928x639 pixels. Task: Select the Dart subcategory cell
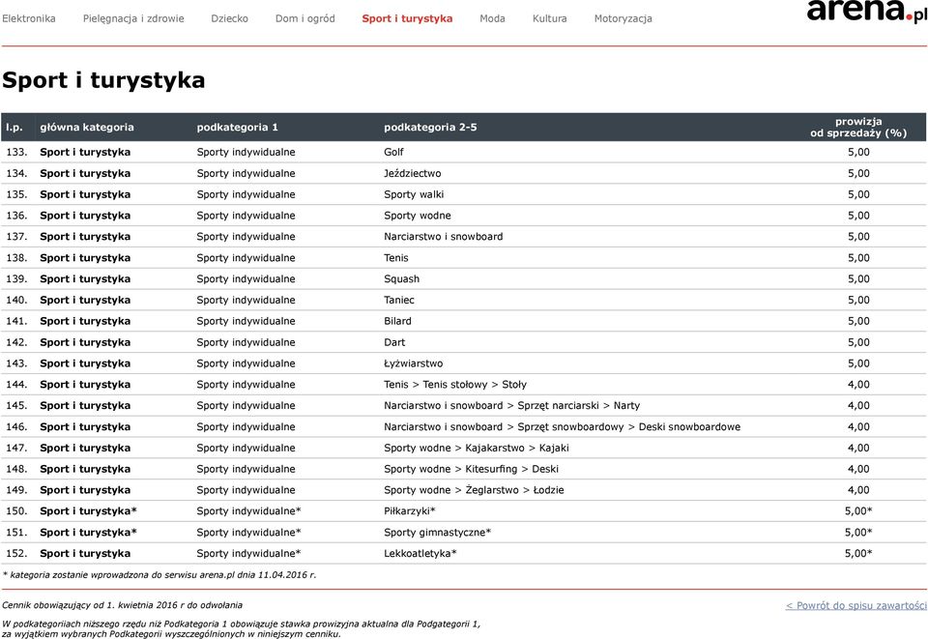click(394, 342)
